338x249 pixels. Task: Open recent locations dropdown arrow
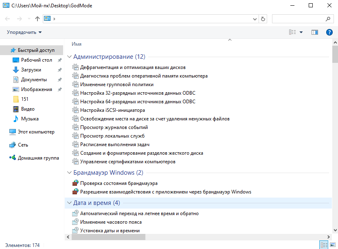coord(29,19)
